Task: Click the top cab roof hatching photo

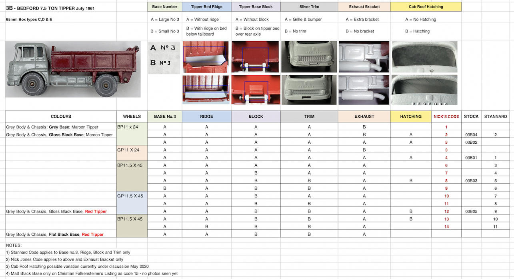Action: click(426, 56)
